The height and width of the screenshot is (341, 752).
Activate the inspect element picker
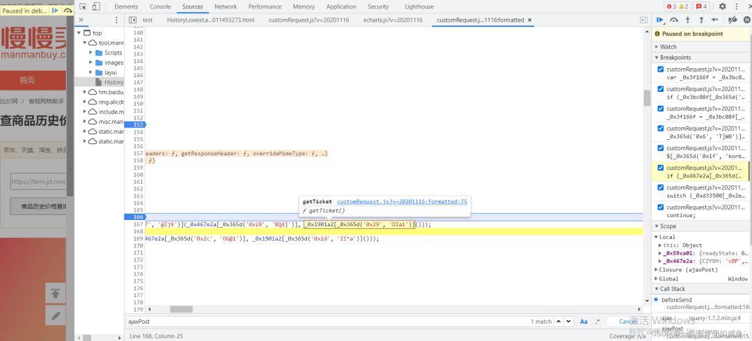[x=83, y=6]
